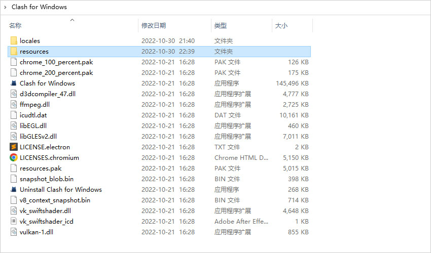
Task: Select the icudtl.dat file name
Action: click(32, 115)
